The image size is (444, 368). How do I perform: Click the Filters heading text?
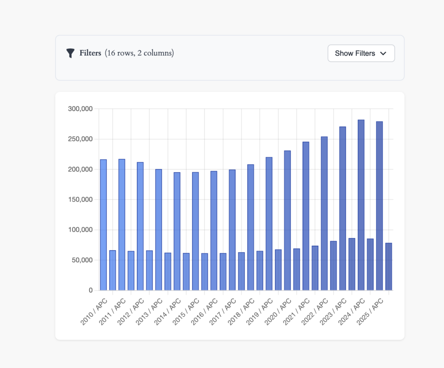point(90,53)
